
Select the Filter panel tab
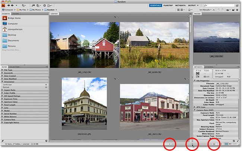pyautogui.click(x=4, y=67)
